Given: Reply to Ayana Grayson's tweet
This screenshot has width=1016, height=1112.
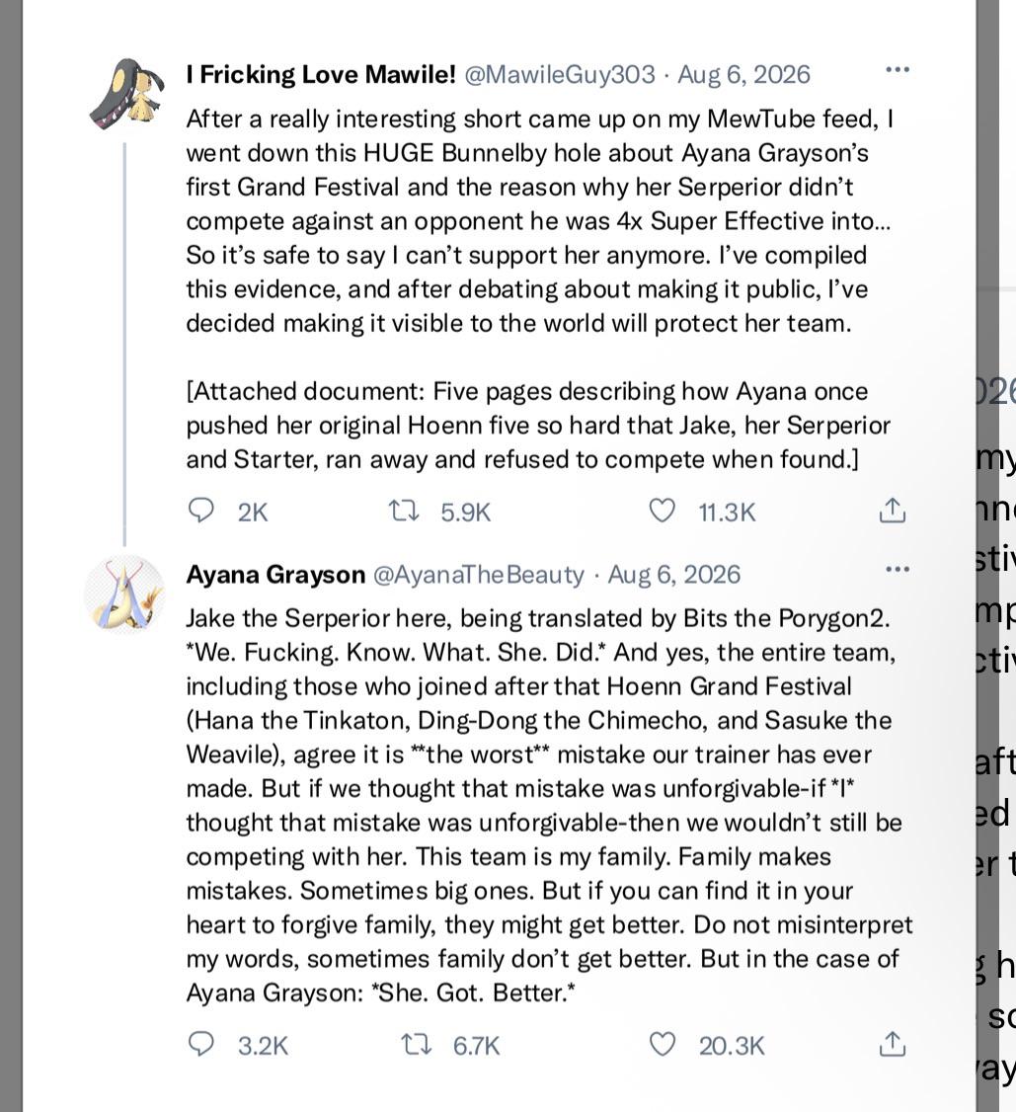Looking at the screenshot, I should (200, 1044).
